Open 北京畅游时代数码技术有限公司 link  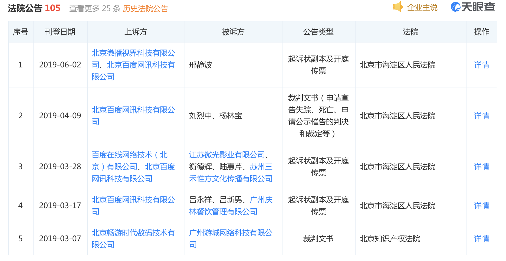pos(133,239)
